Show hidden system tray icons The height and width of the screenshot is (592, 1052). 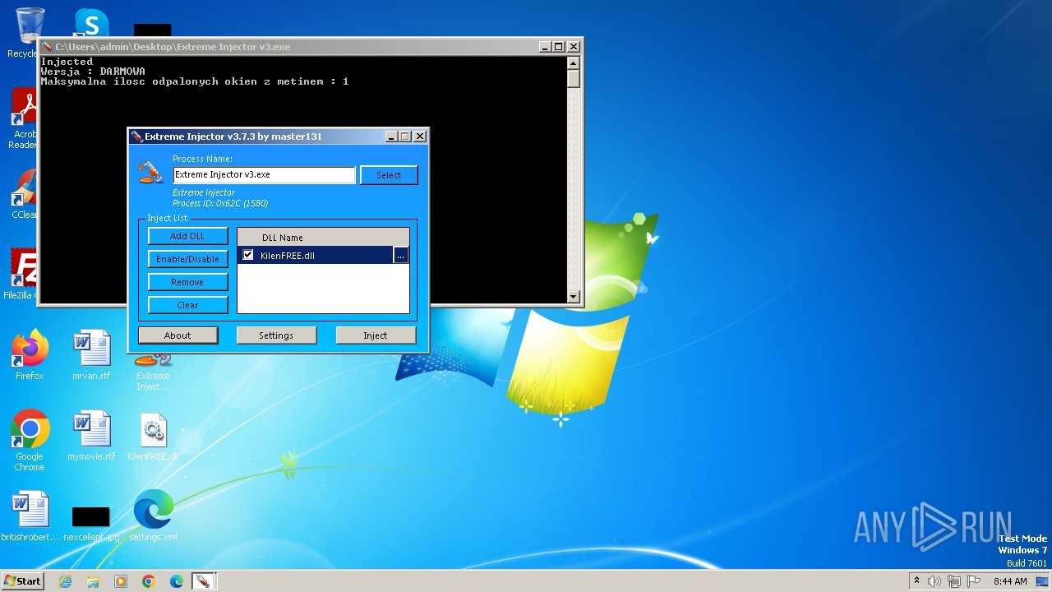coord(916,580)
